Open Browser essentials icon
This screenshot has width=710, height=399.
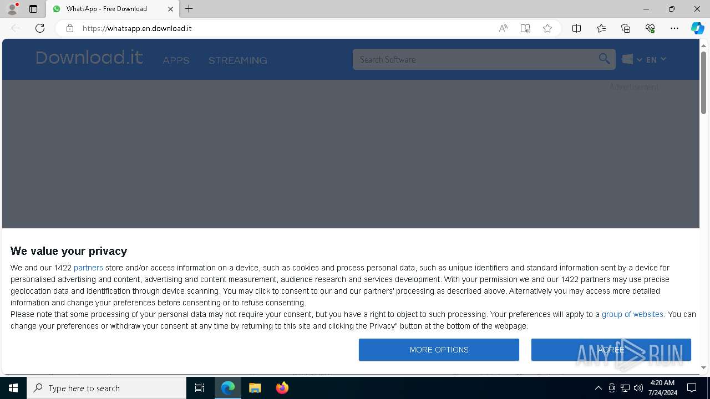650,28
